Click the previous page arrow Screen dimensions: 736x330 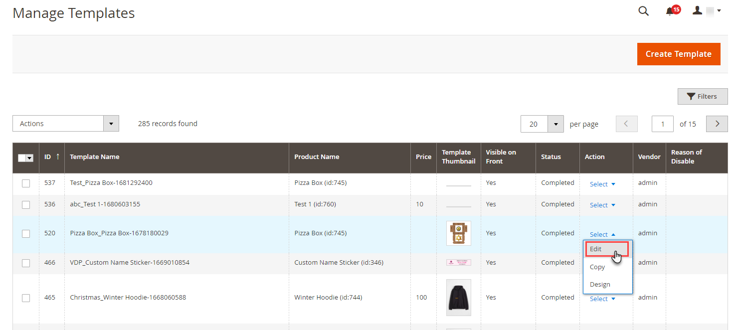pos(627,124)
